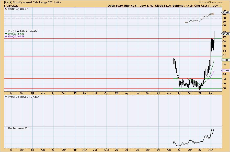
Task: Click year label 20 below the price panel
Action: coord(117,93)
